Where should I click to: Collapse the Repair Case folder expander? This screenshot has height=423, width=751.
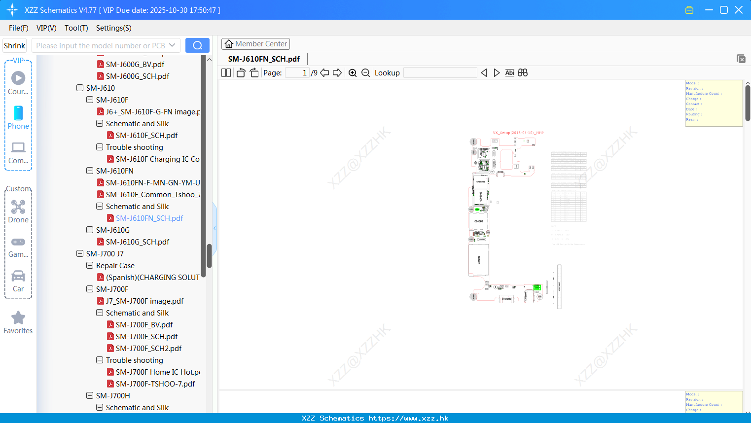coord(90,265)
